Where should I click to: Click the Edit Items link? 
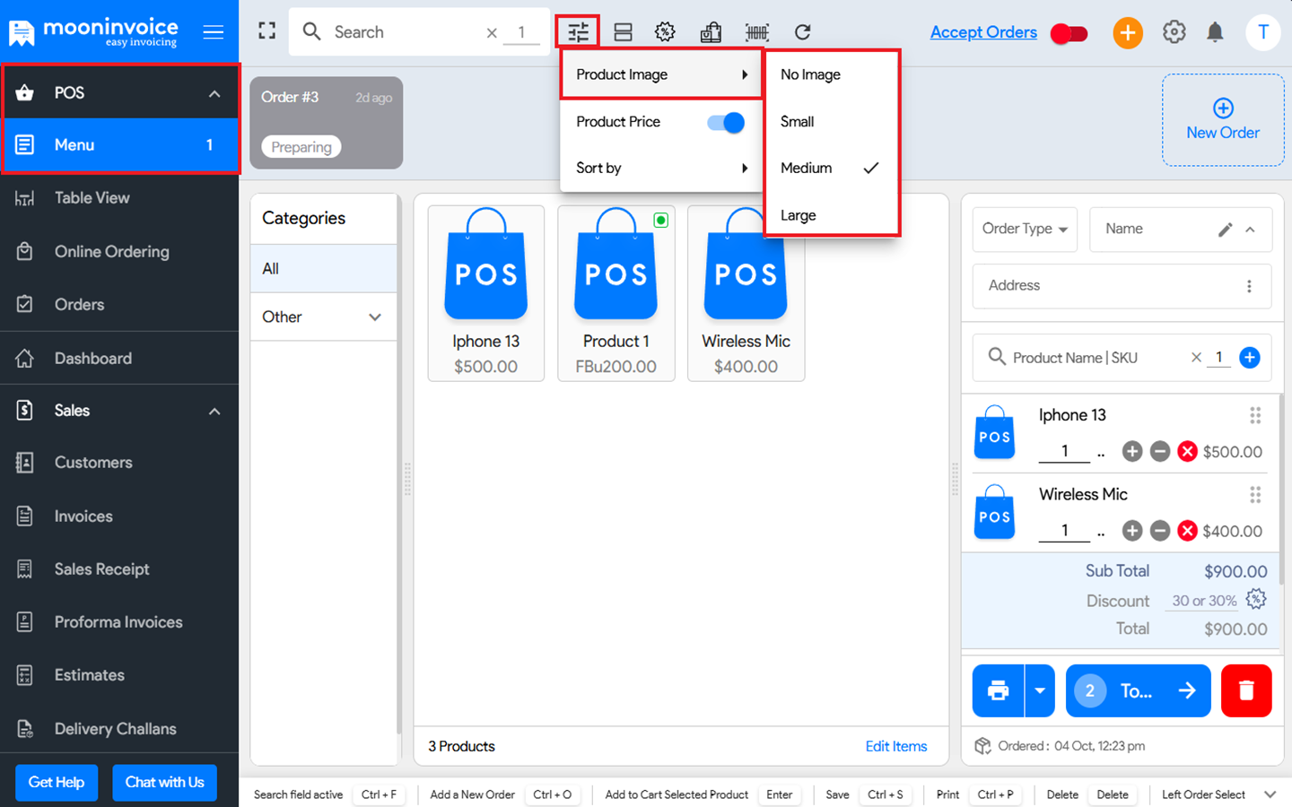[x=895, y=746]
